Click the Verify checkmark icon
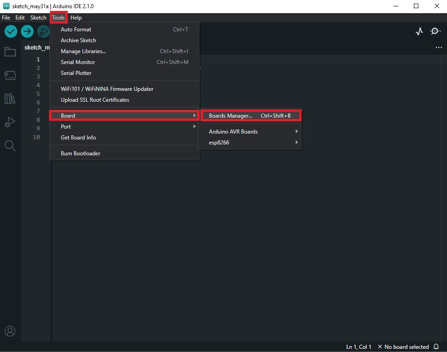The height and width of the screenshot is (352, 447). 11,31
